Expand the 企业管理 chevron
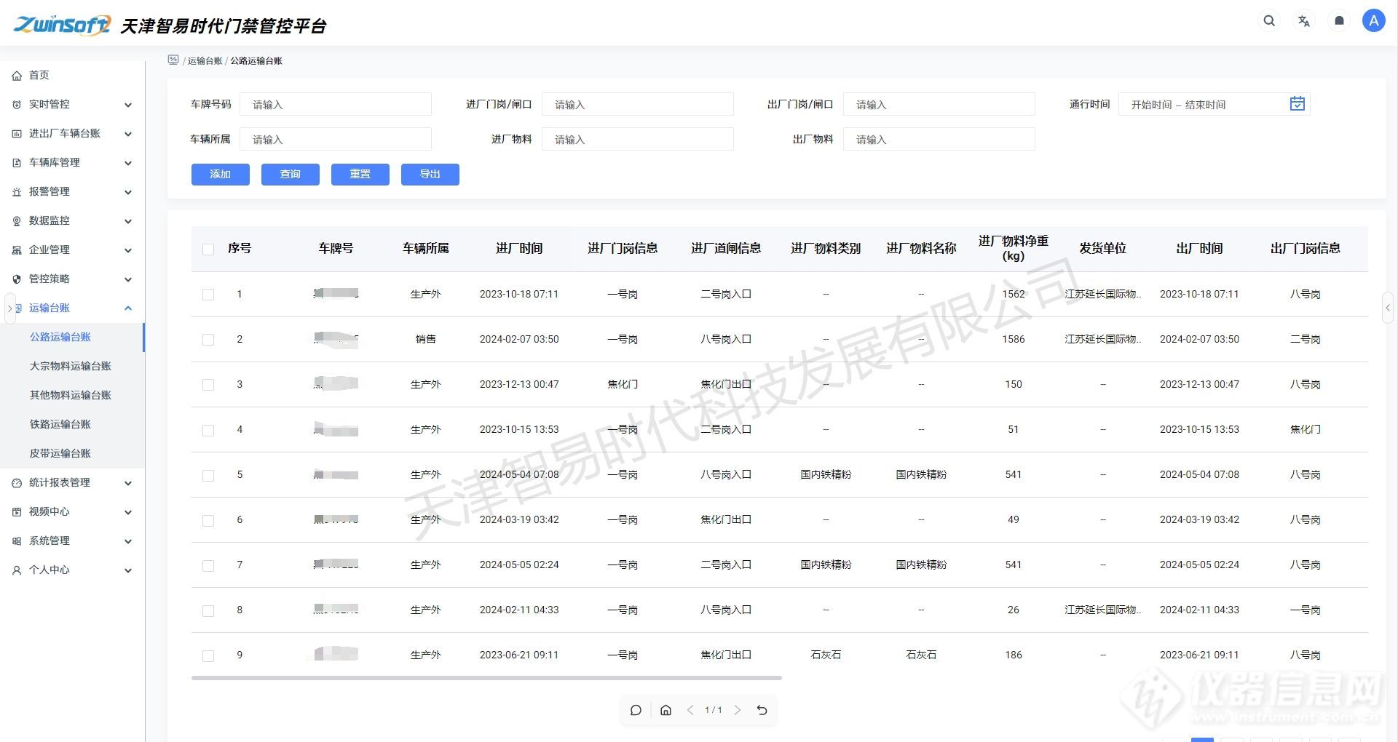 [128, 250]
